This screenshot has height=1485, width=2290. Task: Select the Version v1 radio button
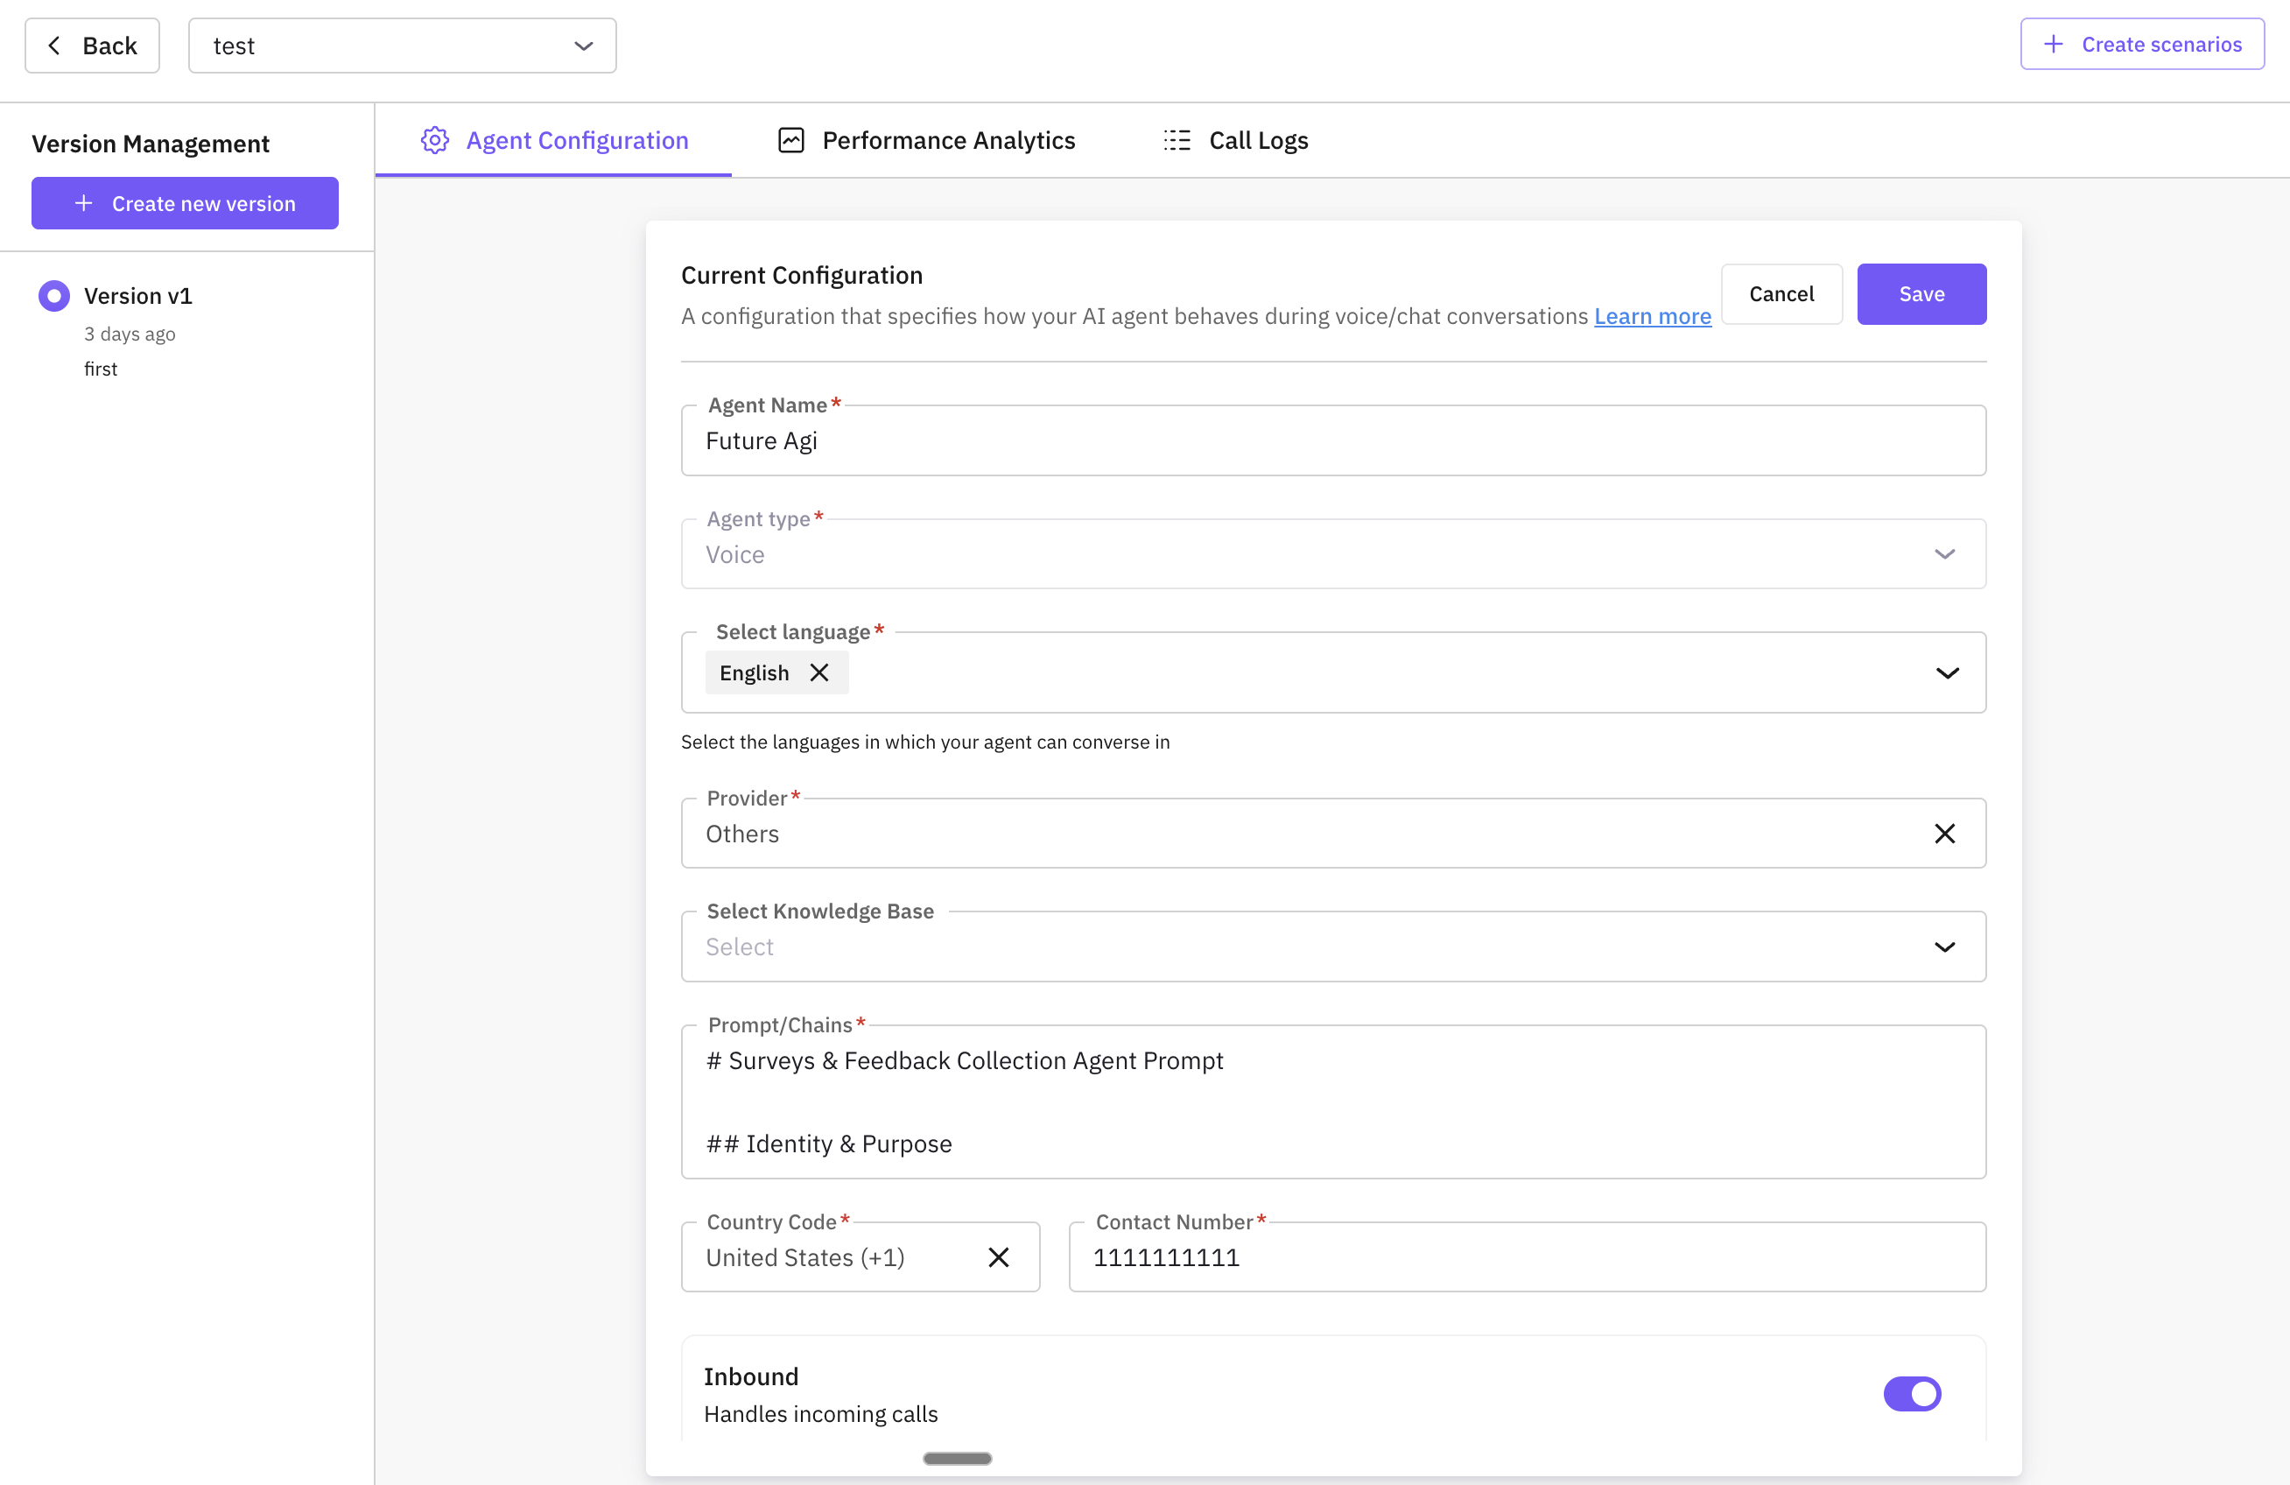click(x=54, y=295)
